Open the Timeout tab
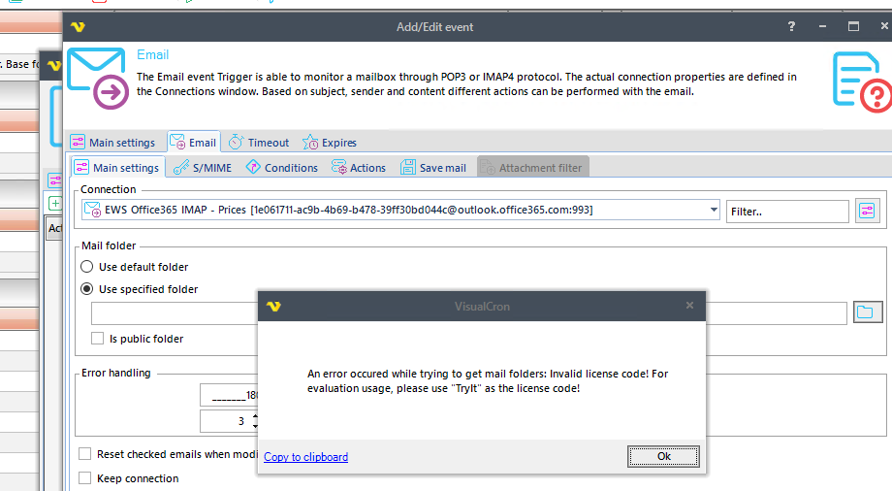The image size is (892, 491). (x=259, y=143)
